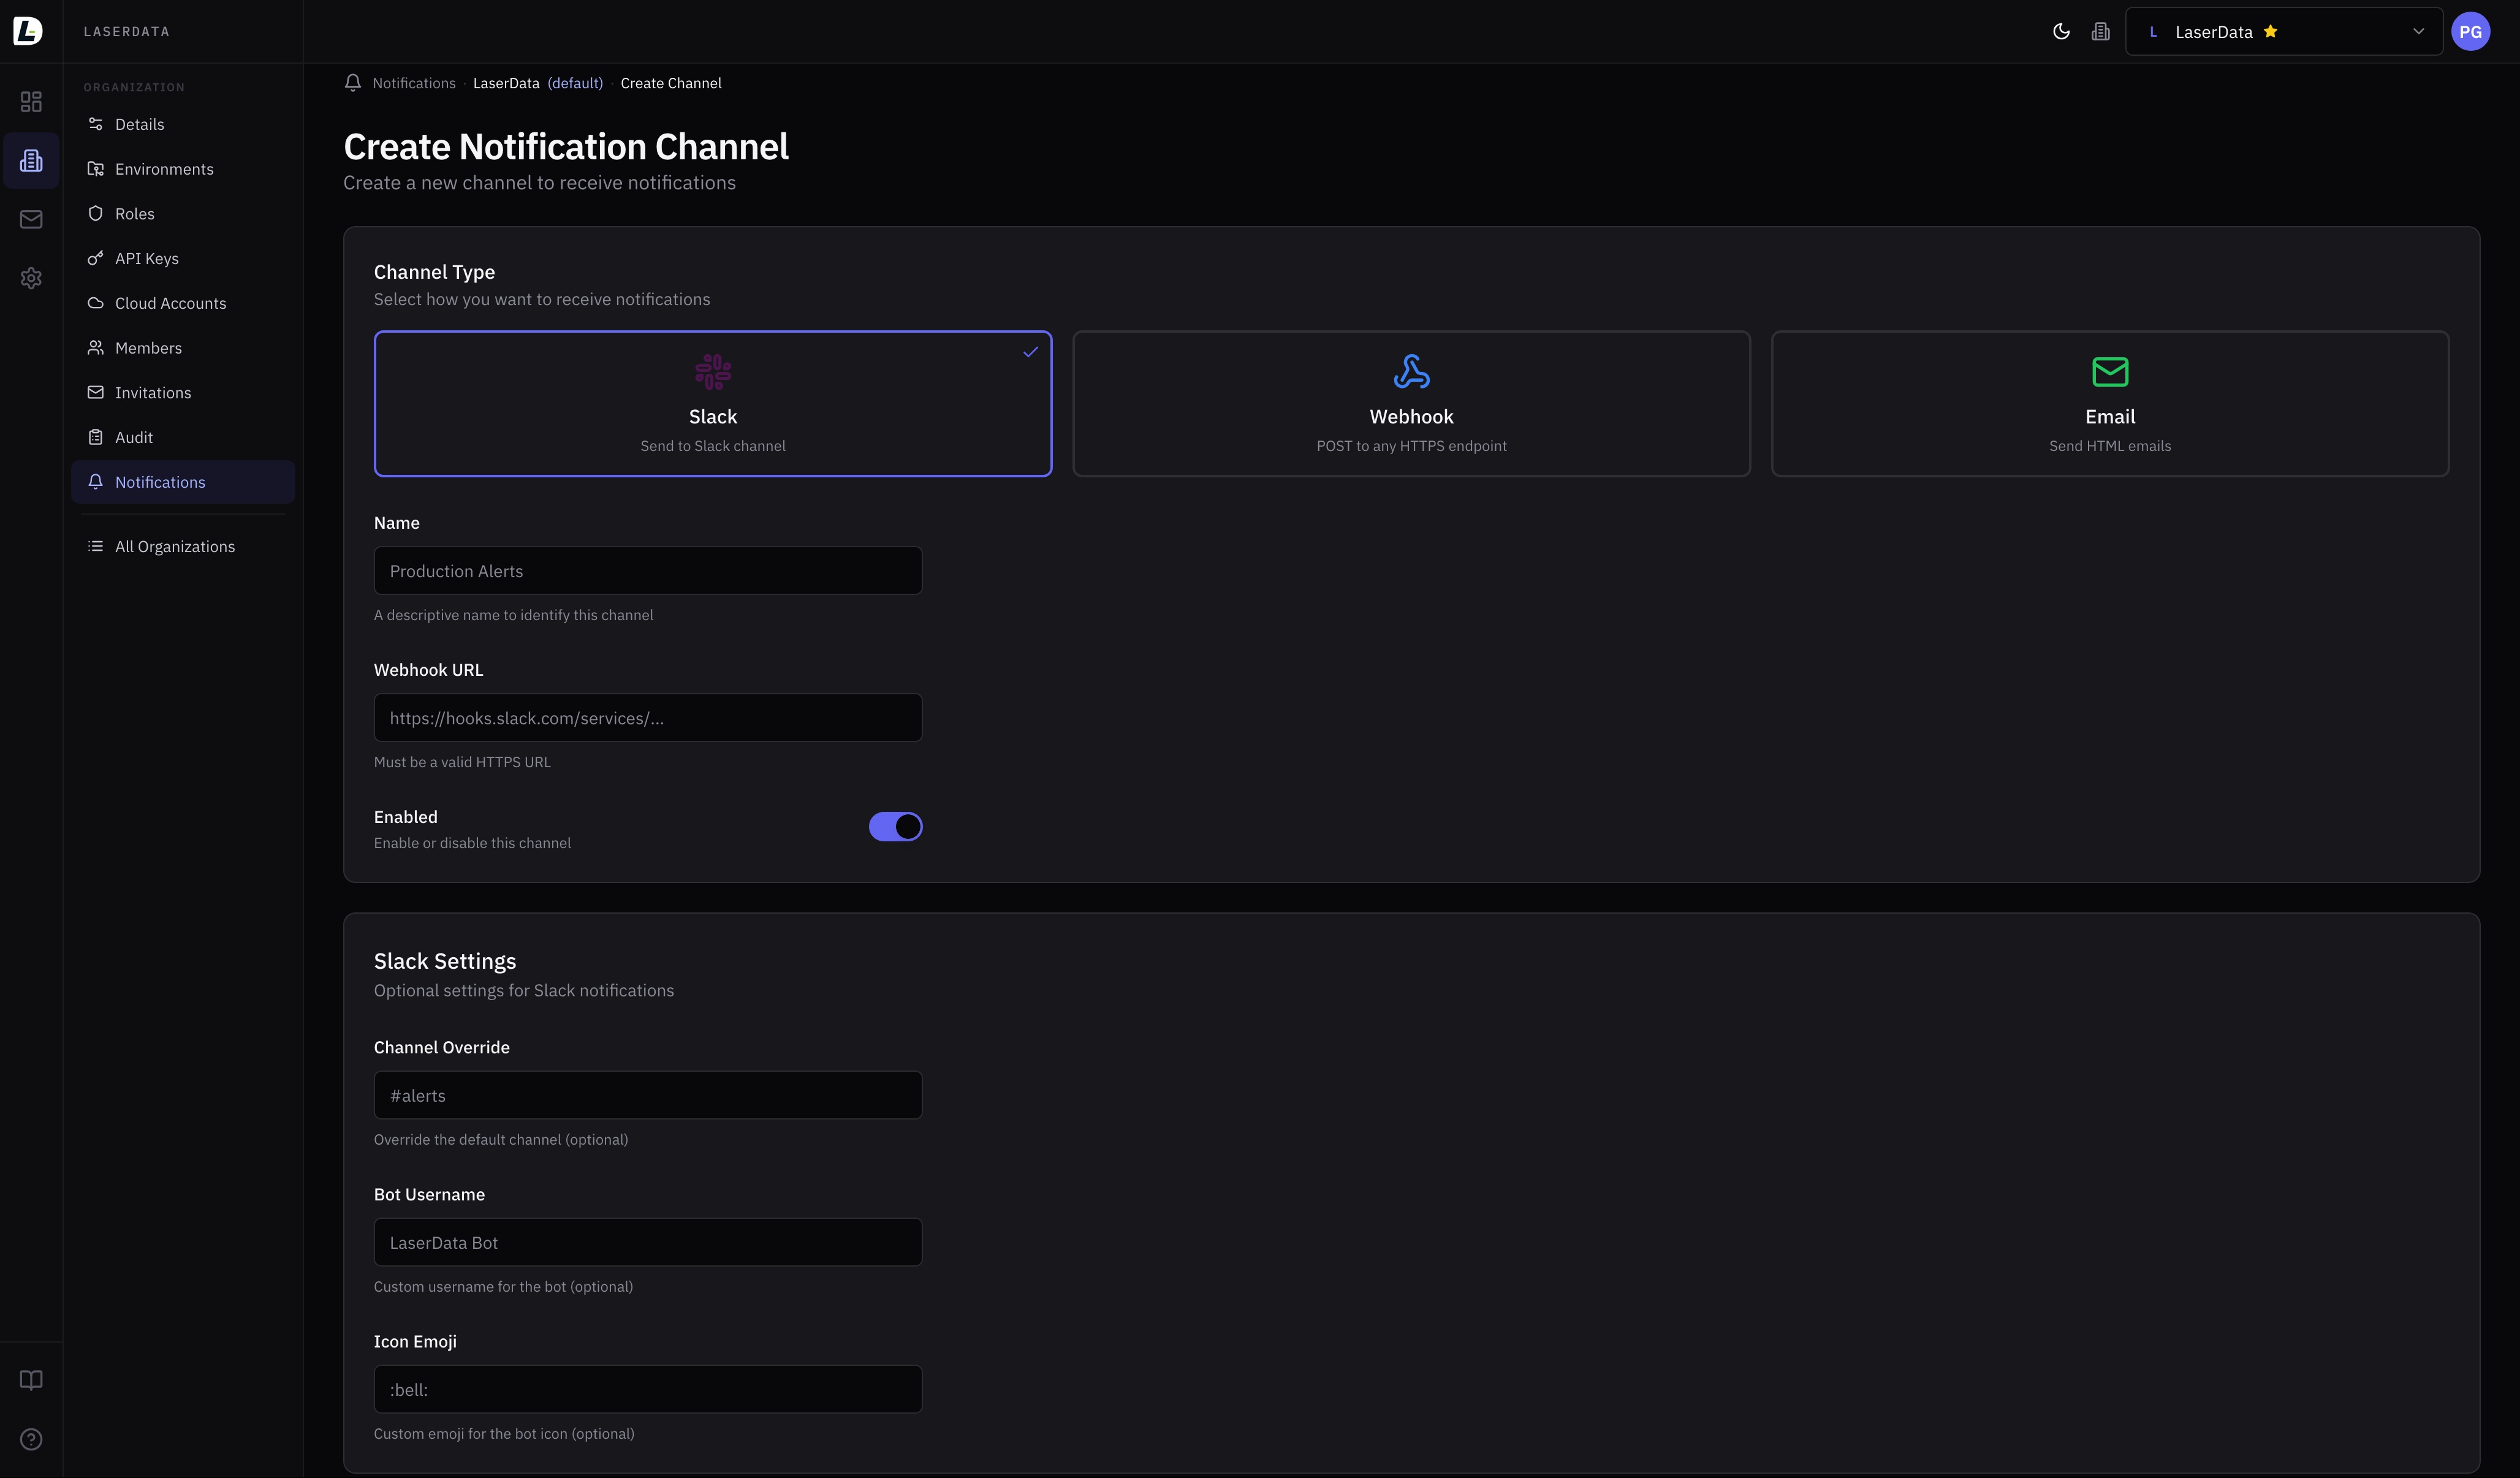This screenshot has width=2520, height=1478.
Task: Click the bell icon in breadcrumb
Action: click(353, 83)
